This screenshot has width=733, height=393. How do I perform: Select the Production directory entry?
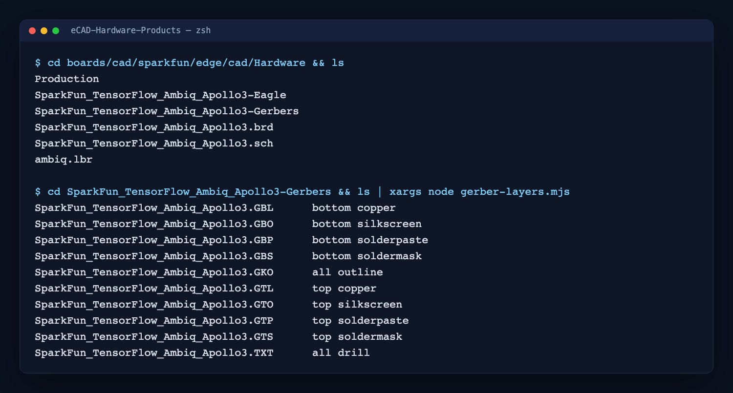[67, 79]
